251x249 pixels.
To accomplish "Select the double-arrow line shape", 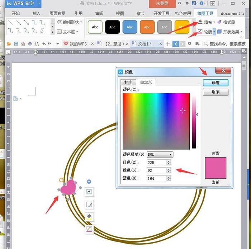I will [26, 23].
